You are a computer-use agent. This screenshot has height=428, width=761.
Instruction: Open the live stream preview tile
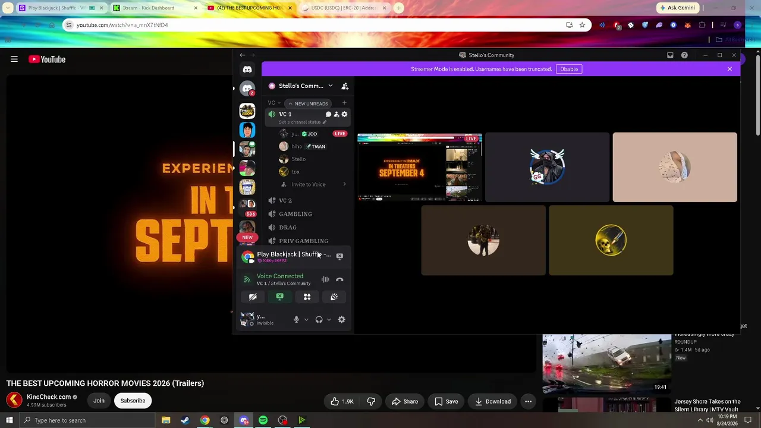click(420, 167)
